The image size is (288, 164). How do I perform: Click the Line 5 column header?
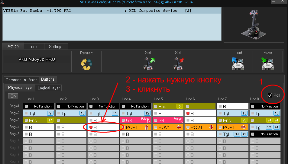click(x=158, y=99)
